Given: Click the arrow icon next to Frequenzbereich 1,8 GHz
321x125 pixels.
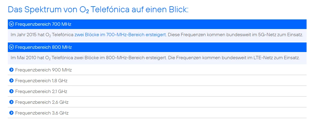Looking at the screenshot, I should [11, 80].
